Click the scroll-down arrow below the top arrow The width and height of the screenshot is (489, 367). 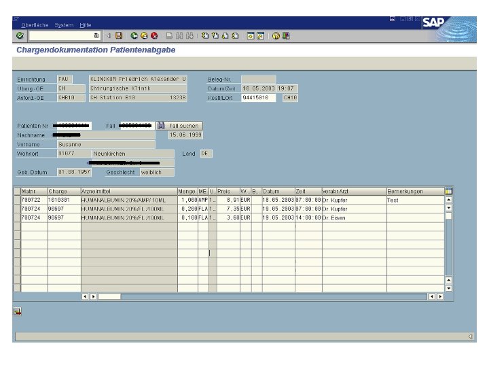(x=448, y=207)
